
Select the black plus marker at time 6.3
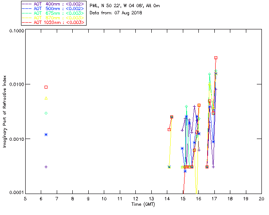46,167
